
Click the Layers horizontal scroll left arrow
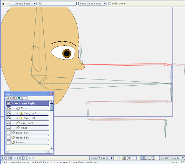coord(7,152)
